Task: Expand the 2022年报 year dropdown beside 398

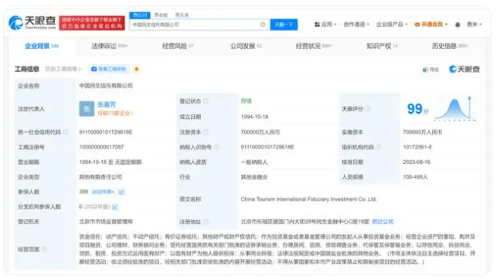Action: [103, 192]
